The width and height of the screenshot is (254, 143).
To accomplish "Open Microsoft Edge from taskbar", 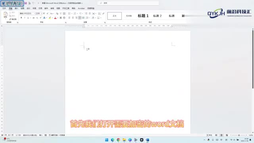I will click(112, 140).
